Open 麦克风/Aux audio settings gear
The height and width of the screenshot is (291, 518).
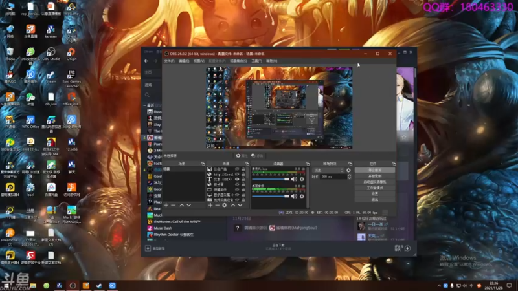(302, 179)
